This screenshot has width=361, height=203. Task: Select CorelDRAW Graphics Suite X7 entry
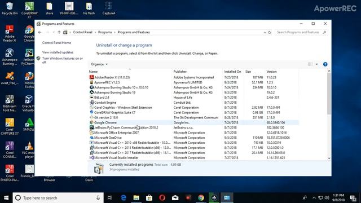coord(194,113)
